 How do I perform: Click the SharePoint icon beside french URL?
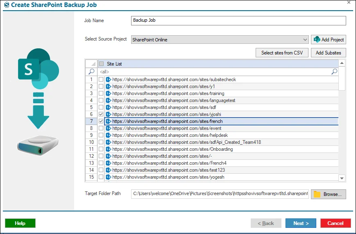pyautogui.click(x=109, y=121)
